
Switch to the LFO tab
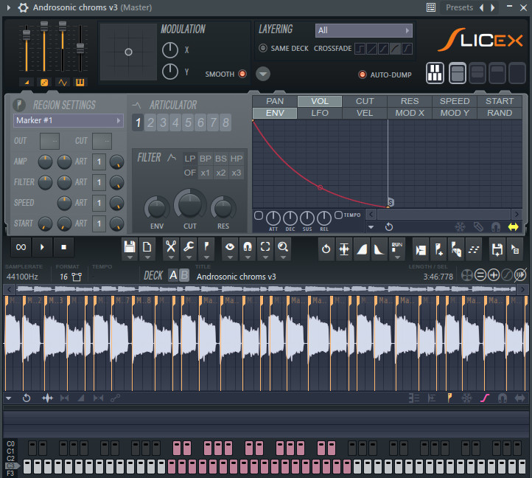pyautogui.click(x=320, y=113)
